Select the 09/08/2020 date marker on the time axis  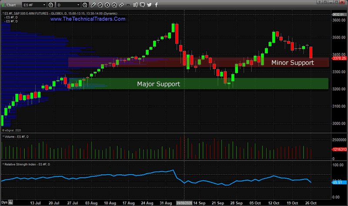184,203
